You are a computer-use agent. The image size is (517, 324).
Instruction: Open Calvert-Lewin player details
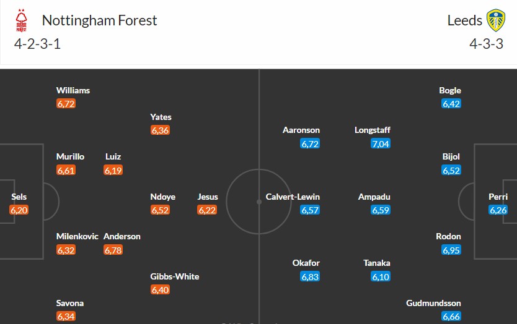point(293,197)
